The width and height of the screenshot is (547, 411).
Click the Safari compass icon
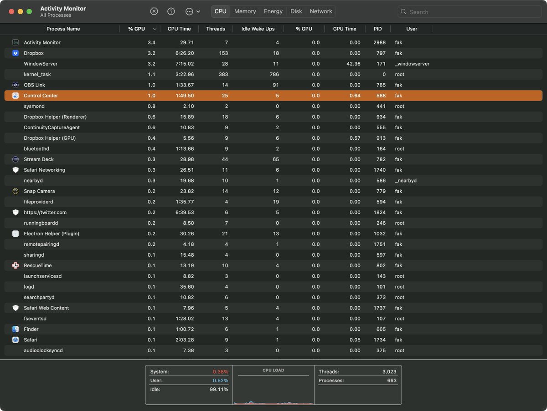tap(15, 340)
